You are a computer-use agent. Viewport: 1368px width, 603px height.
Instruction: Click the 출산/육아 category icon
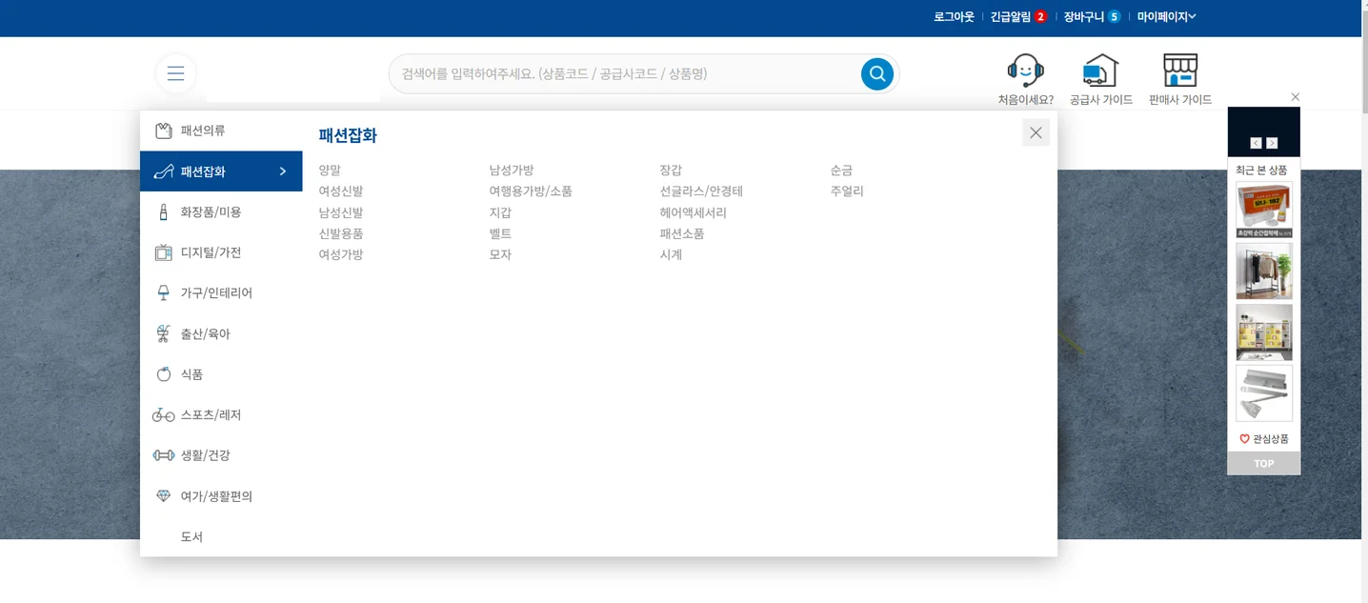pos(164,332)
